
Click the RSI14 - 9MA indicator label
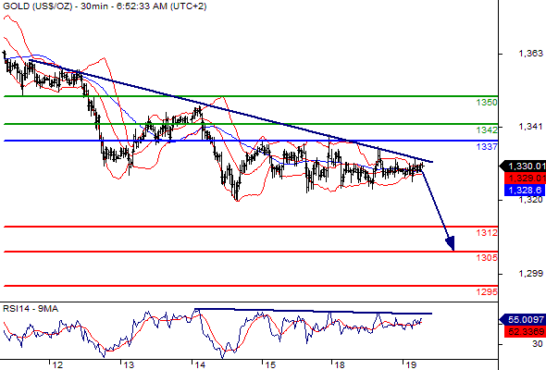pyautogui.click(x=31, y=309)
